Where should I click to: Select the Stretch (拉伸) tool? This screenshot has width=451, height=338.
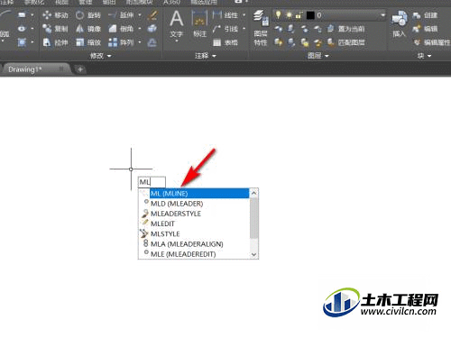(x=55, y=42)
